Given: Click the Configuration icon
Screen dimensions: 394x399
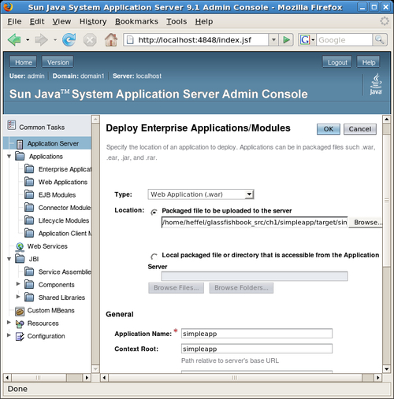Looking at the screenshot, I should click(20, 337).
